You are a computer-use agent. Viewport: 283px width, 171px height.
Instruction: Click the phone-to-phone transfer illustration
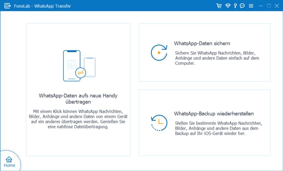(x=79, y=66)
